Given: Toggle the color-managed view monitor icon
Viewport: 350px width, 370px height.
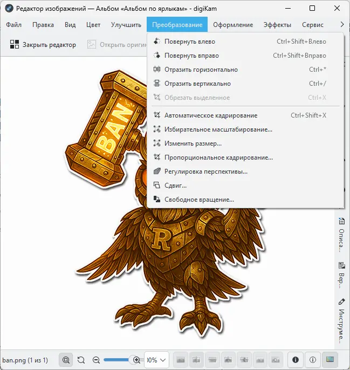Looking at the screenshot, I should [x=330, y=360].
